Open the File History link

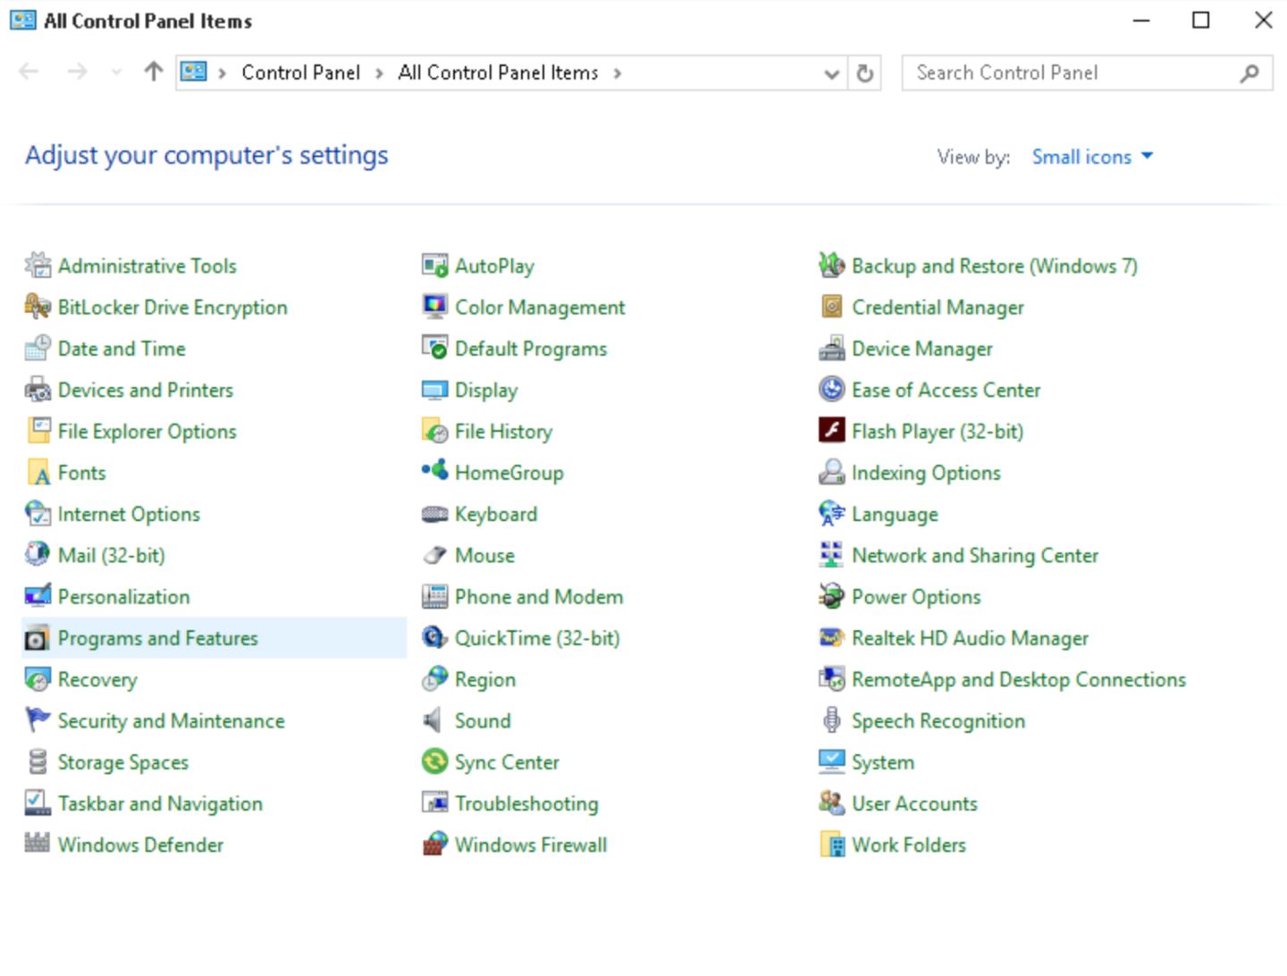[x=504, y=432]
